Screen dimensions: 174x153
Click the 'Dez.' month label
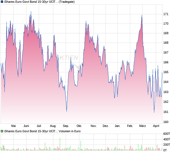tap(106, 126)
